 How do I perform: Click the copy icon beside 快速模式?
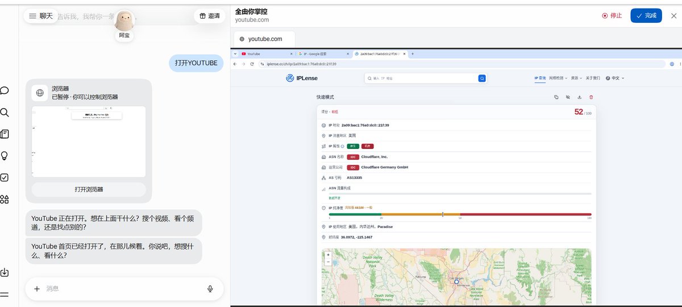556,97
